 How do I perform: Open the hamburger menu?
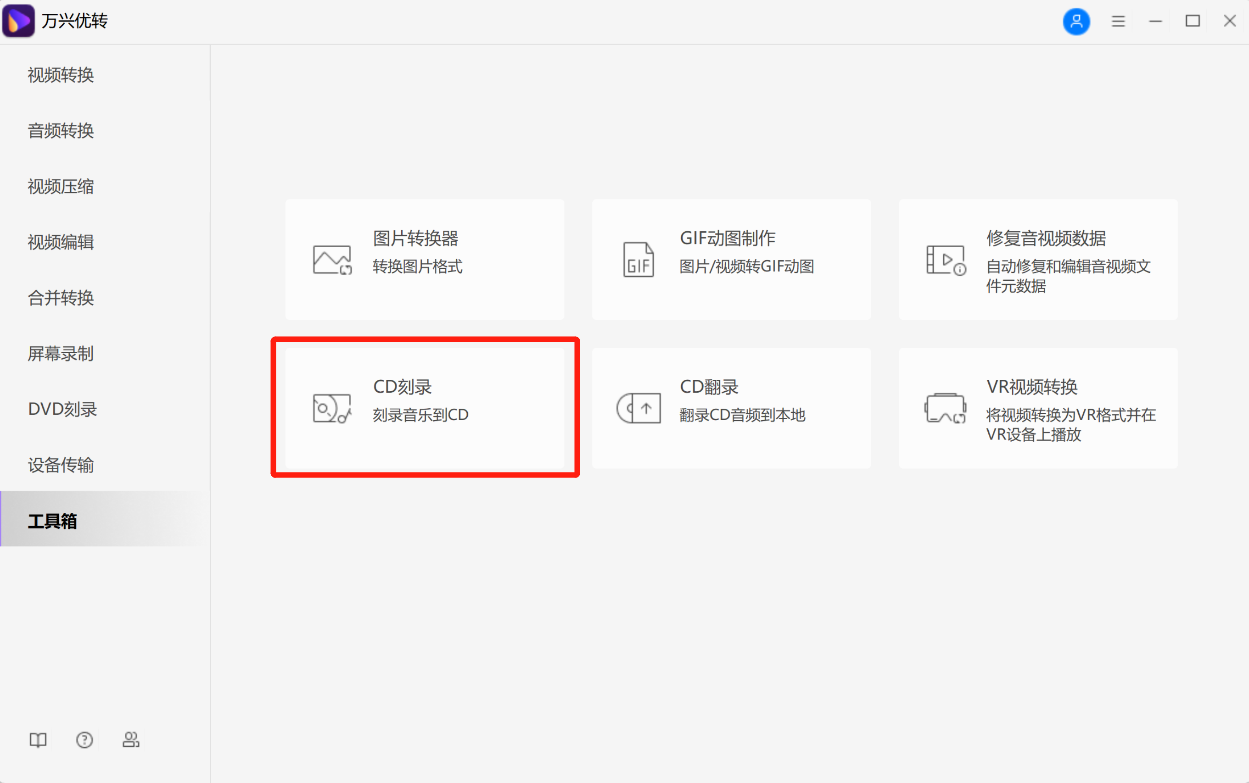[1118, 21]
